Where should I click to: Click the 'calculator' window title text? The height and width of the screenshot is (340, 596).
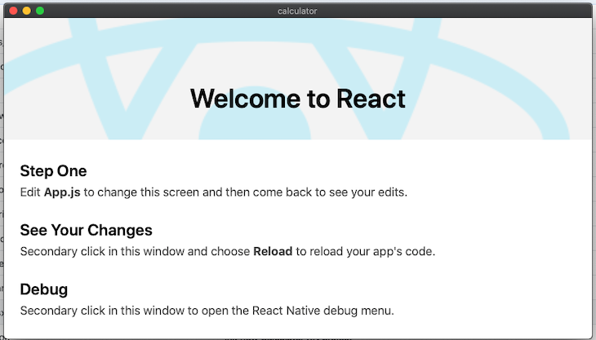(x=297, y=11)
